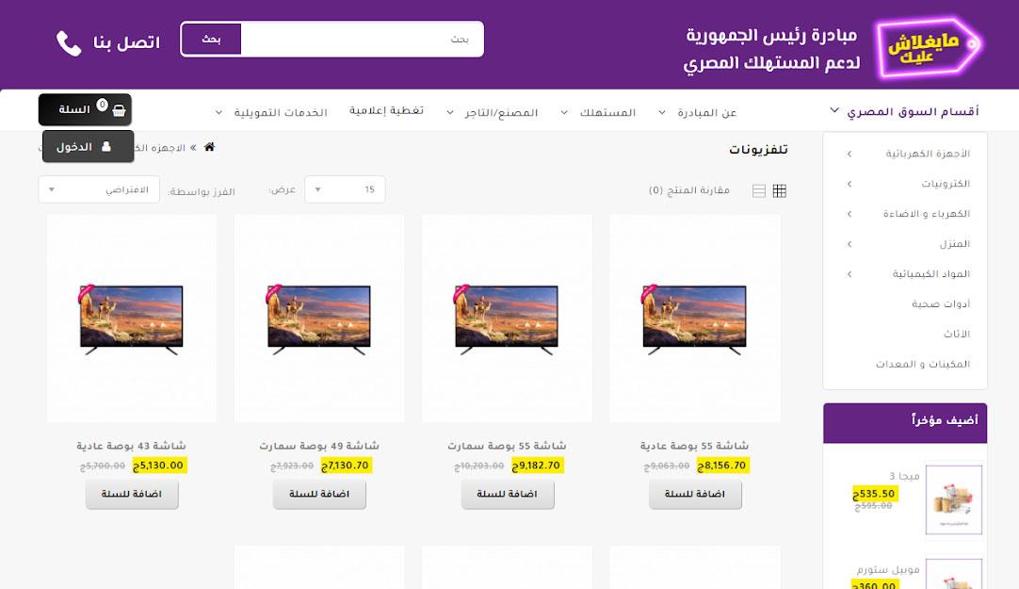Click the product comparison مقارنة المنتج link
Image resolution: width=1019 pixels, height=589 pixels.
coord(689,190)
